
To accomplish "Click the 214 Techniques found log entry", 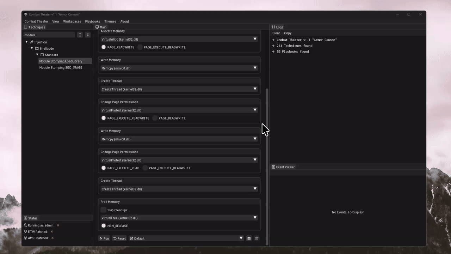I will 295,46.
